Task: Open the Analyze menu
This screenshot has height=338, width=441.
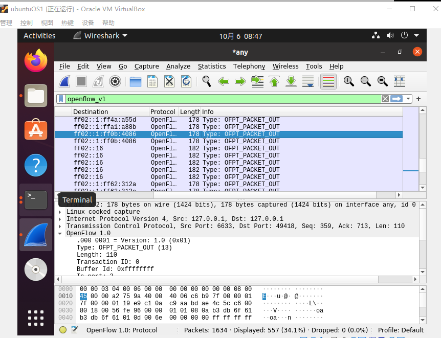Action: pyautogui.click(x=179, y=66)
